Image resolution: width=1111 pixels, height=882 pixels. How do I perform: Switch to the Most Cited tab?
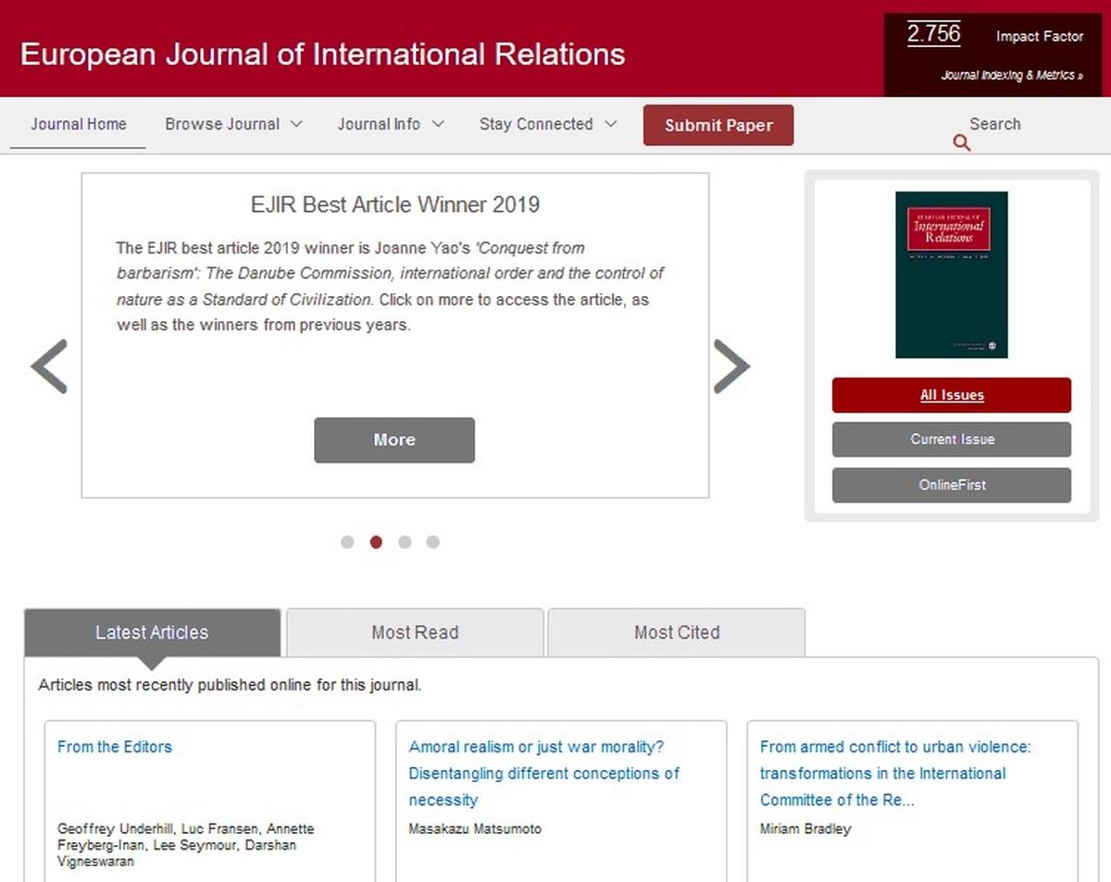tap(677, 633)
